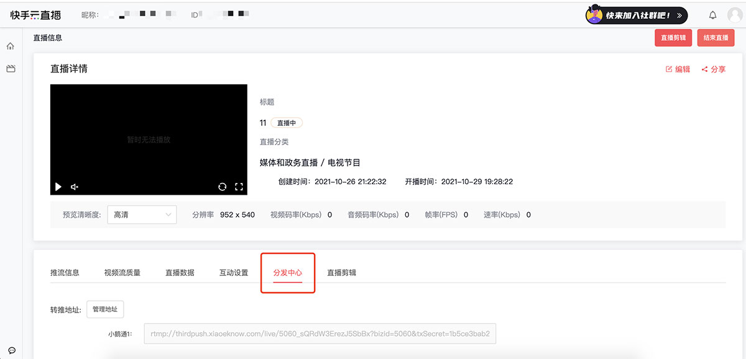Switch to the 推流信息 tab
The image size is (746, 359).
[x=65, y=273]
